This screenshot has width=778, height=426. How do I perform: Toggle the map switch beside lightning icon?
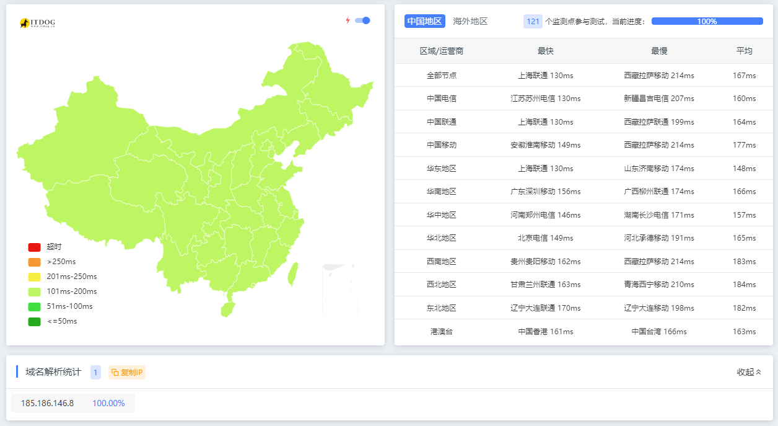click(362, 20)
